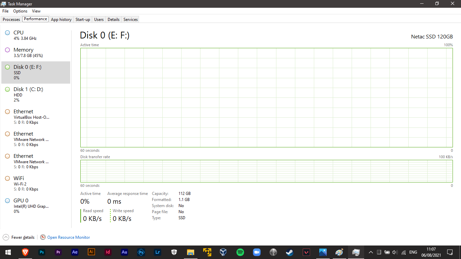
Task: Open Resource Monitor via its gauge icon
Action: pyautogui.click(x=43, y=237)
